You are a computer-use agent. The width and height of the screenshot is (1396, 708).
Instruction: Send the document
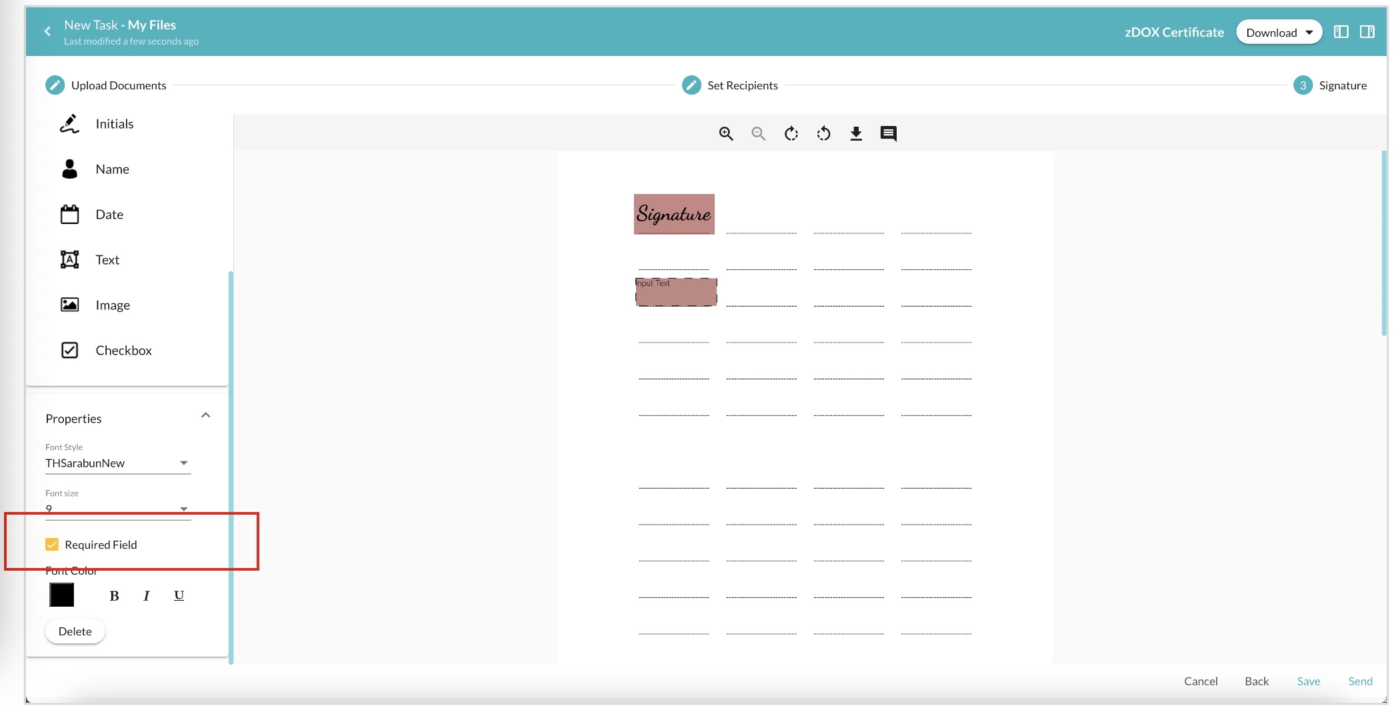pyautogui.click(x=1360, y=681)
